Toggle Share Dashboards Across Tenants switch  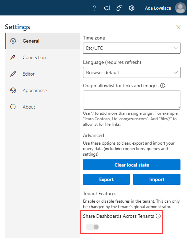click(x=93, y=227)
